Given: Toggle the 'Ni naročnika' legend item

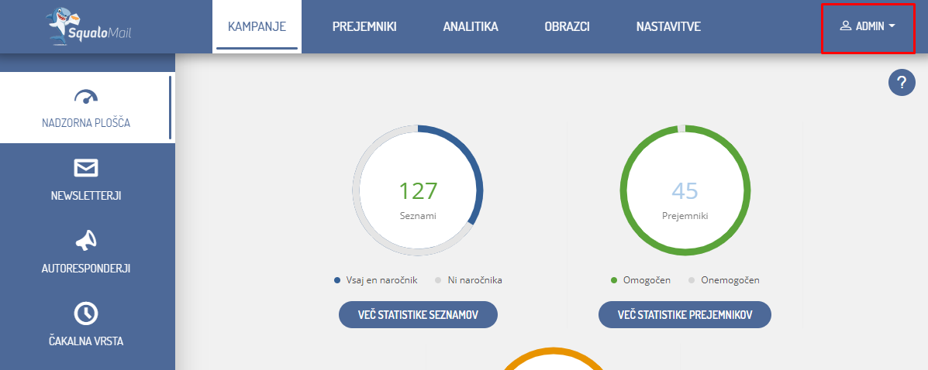Looking at the screenshot, I should (468, 280).
